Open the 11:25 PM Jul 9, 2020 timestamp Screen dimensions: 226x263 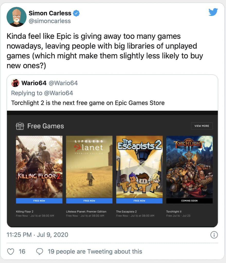38,235
